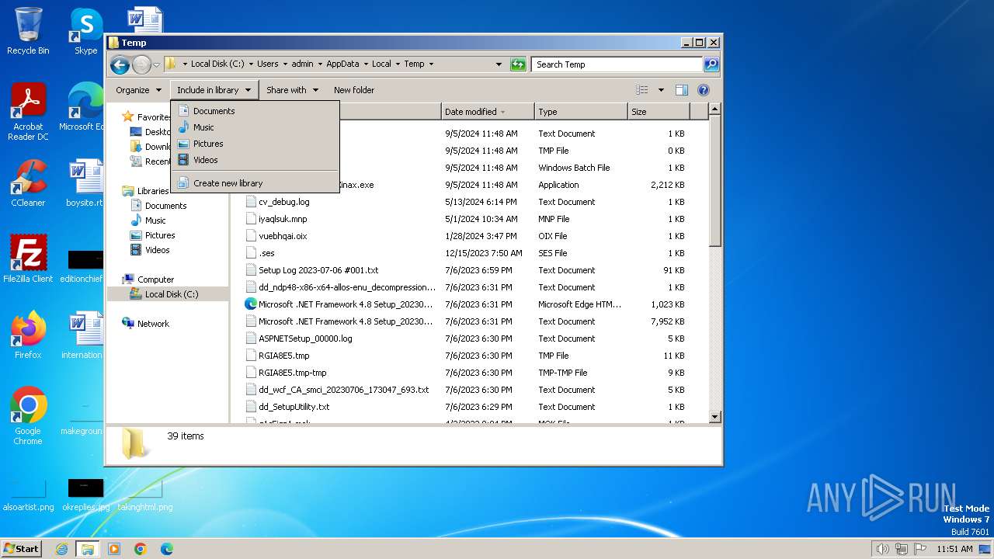The image size is (994, 559).
Task: Click the New folder button
Action: [354, 90]
